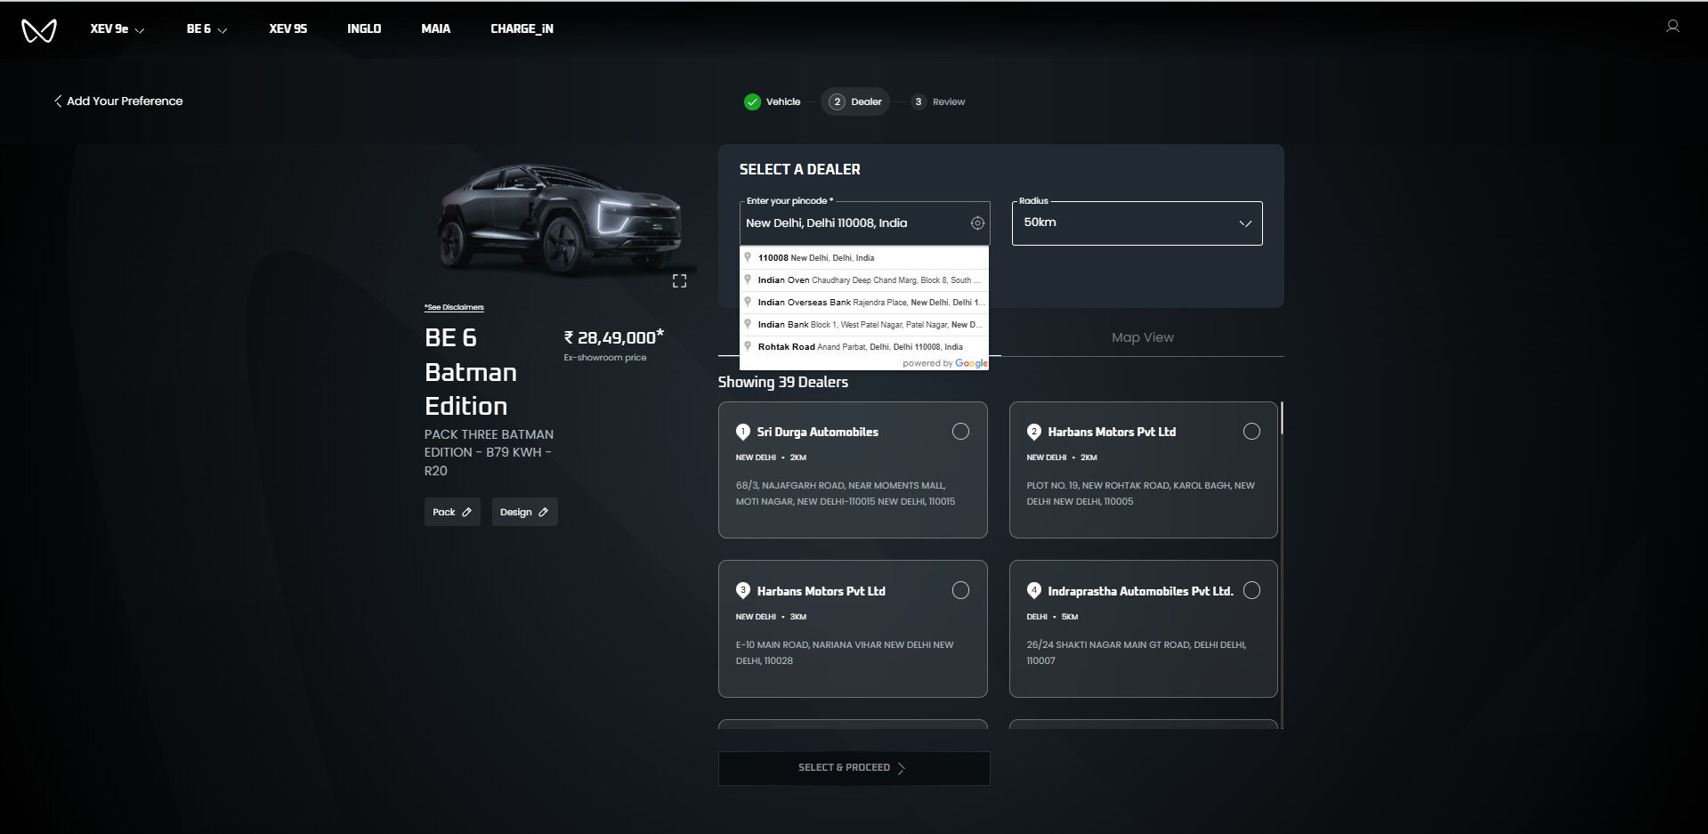Click the map pin icon numbered 1
The height and width of the screenshot is (834, 1708).
pyautogui.click(x=743, y=432)
